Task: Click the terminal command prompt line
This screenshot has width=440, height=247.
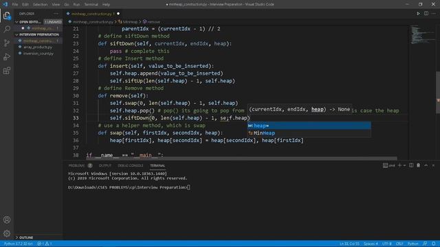Action: pyautogui.click(x=129, y=187)
